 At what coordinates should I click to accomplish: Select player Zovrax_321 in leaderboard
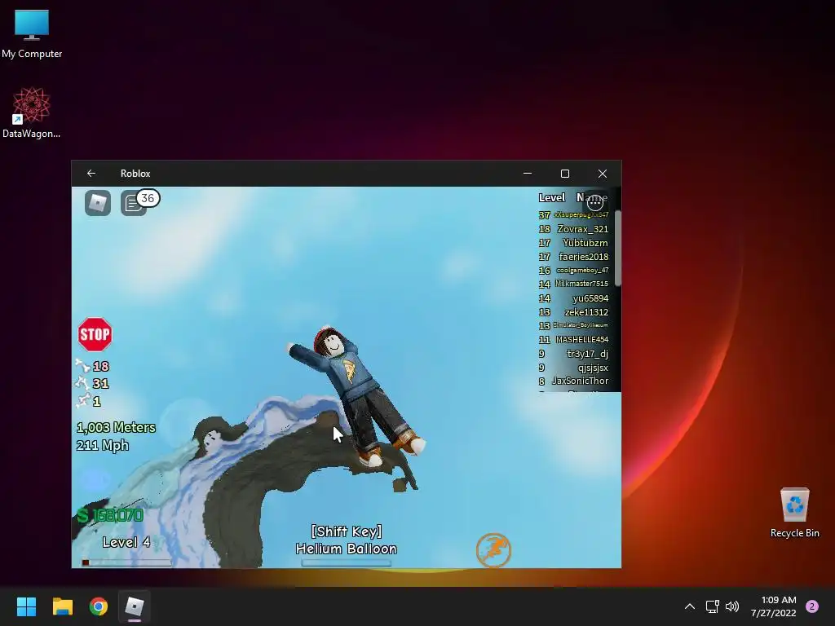point(573,229)
